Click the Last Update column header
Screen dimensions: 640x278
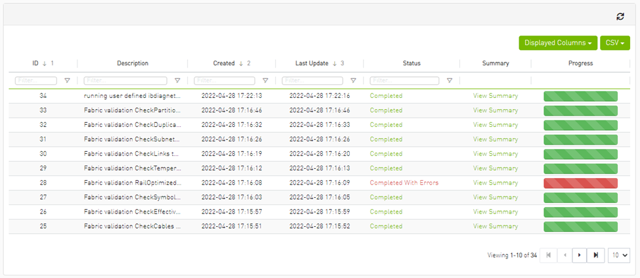312,63
